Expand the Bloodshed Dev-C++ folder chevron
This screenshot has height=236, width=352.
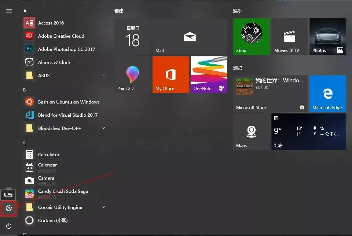pos(103,128)
